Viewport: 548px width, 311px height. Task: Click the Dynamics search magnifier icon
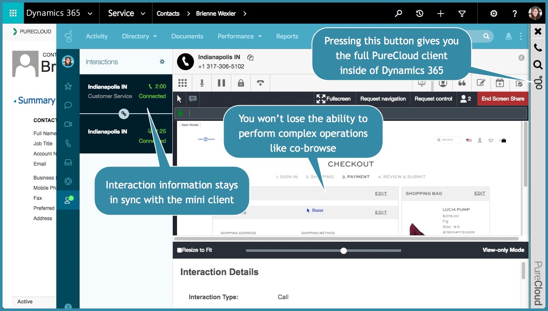click(399, 14)
